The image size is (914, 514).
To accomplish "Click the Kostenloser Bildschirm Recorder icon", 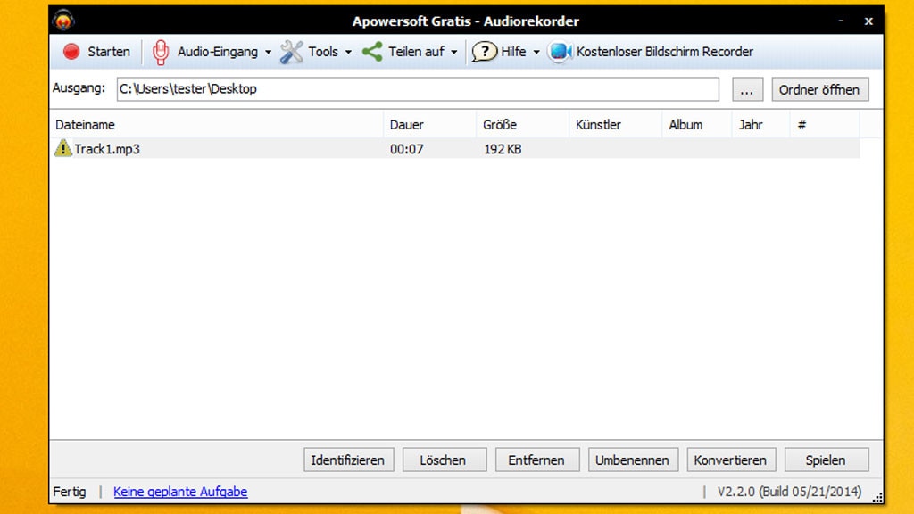I will [560, 52].
